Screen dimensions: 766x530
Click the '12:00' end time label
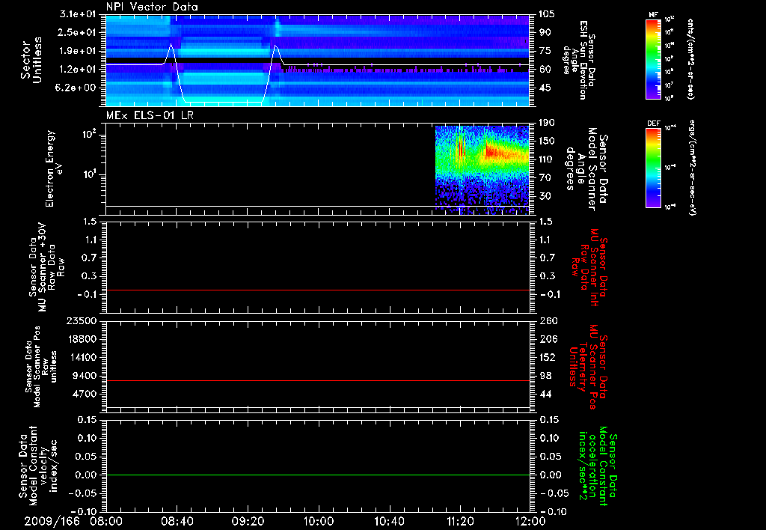[x=530, y=521]
